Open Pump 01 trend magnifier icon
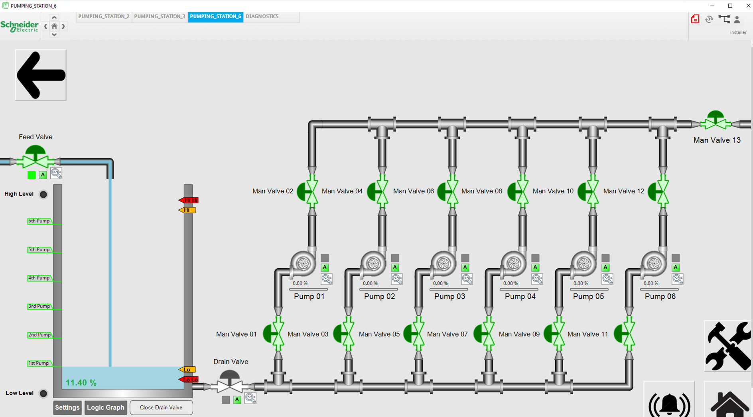Viewport: 753px width, 417px height. [x=327, y=279]
